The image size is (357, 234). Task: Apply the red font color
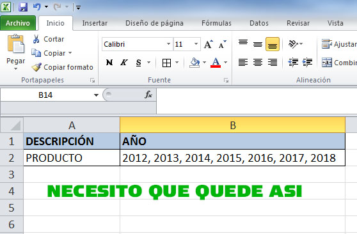pyautogui.click(x=216, y=63)
